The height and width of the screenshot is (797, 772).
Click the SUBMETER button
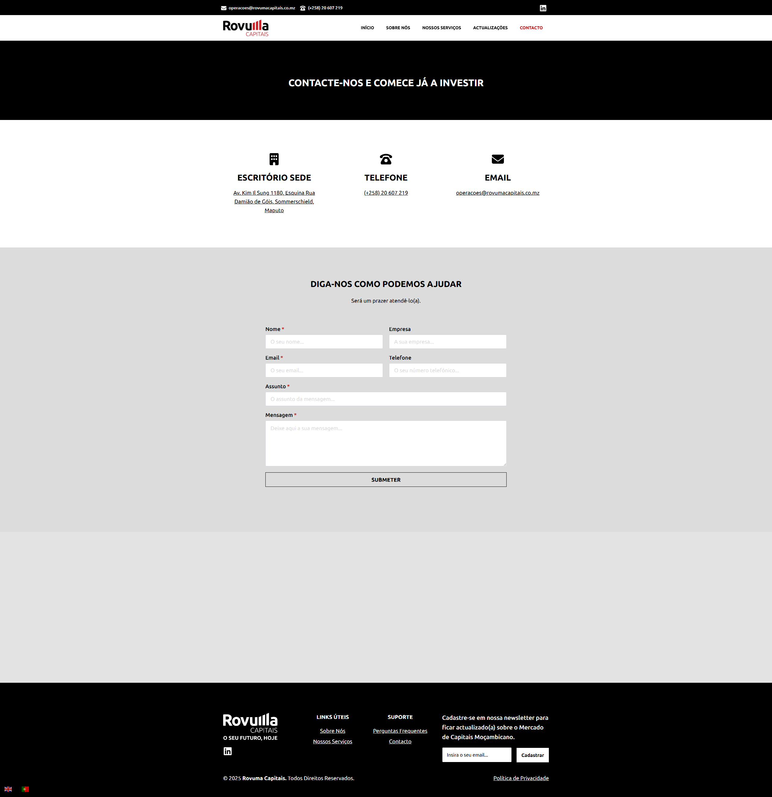pos(386,479)
